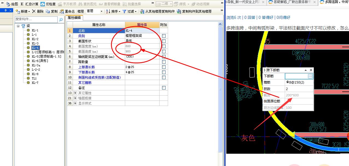Viewport: 349px width, 166px height.
Task: Click in 搜索构件 search field
Action: 36,19
